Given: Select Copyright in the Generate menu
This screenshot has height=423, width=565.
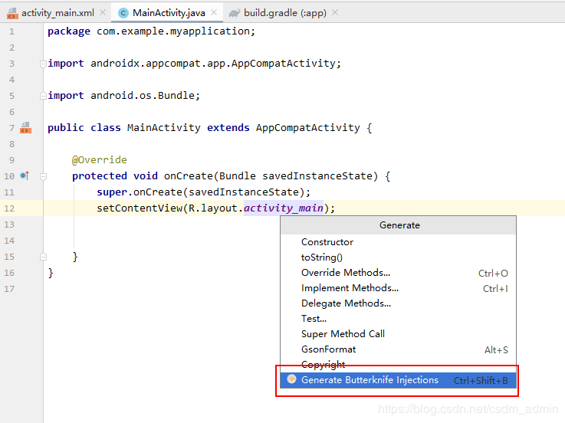Looking at the screenshot, I should (x=398, y=364).
